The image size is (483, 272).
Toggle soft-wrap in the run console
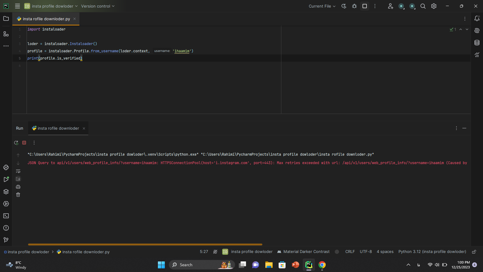(18, 171)
